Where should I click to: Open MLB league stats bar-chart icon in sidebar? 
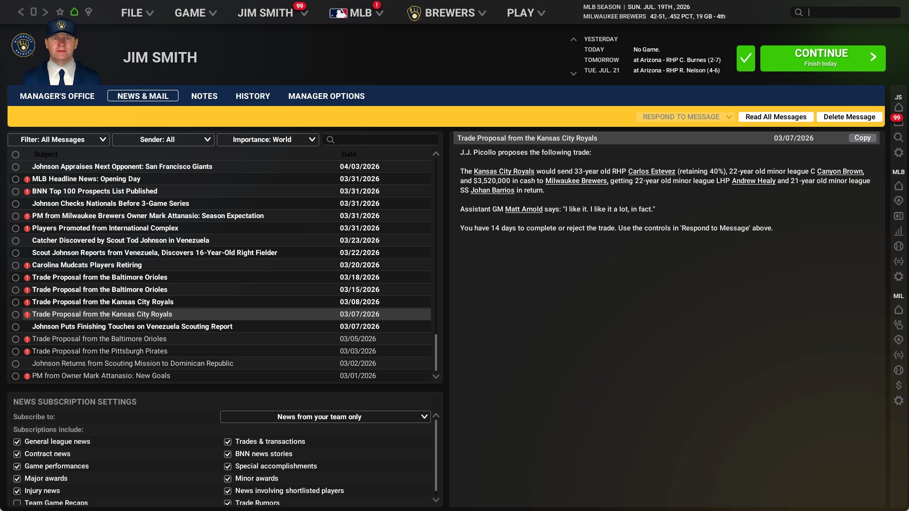pos(898,231)
